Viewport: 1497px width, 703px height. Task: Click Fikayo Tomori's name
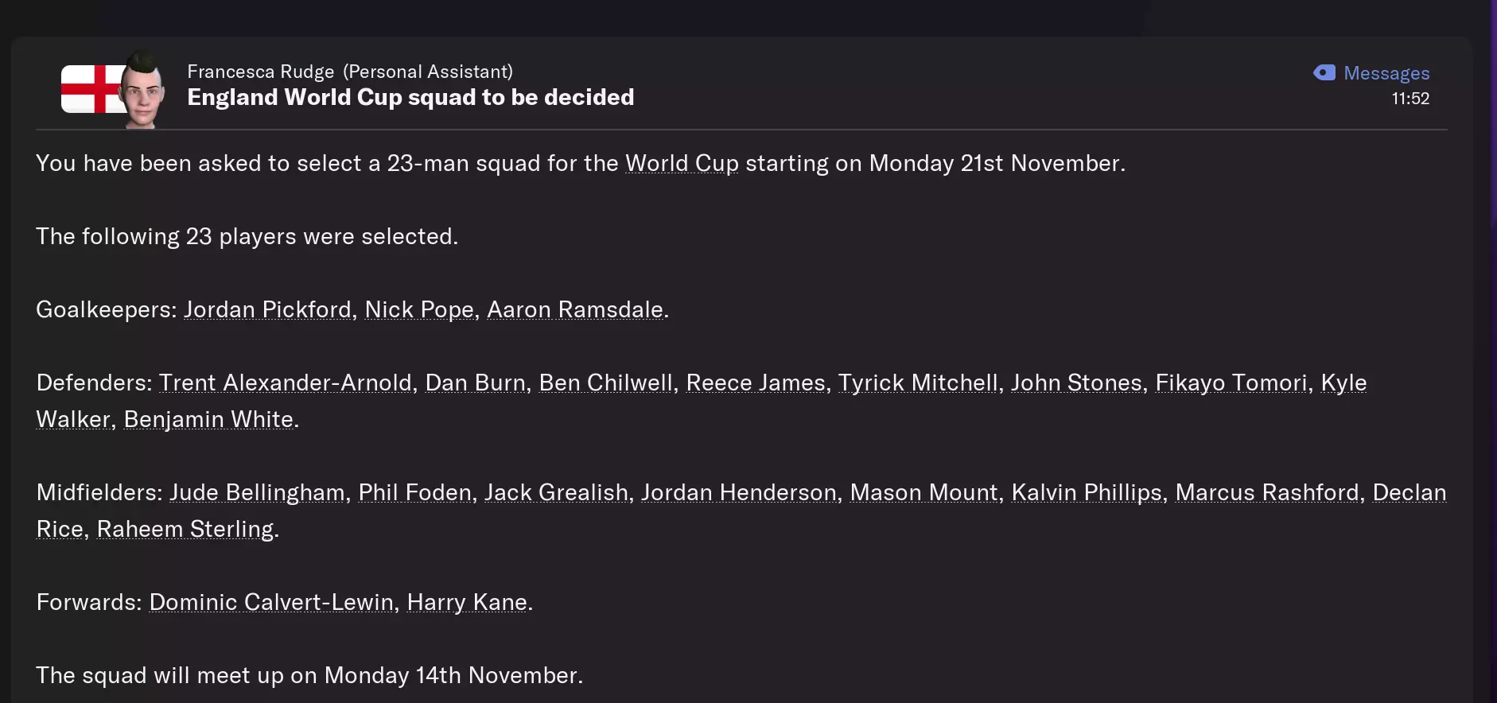click(x=1231, y=383)
